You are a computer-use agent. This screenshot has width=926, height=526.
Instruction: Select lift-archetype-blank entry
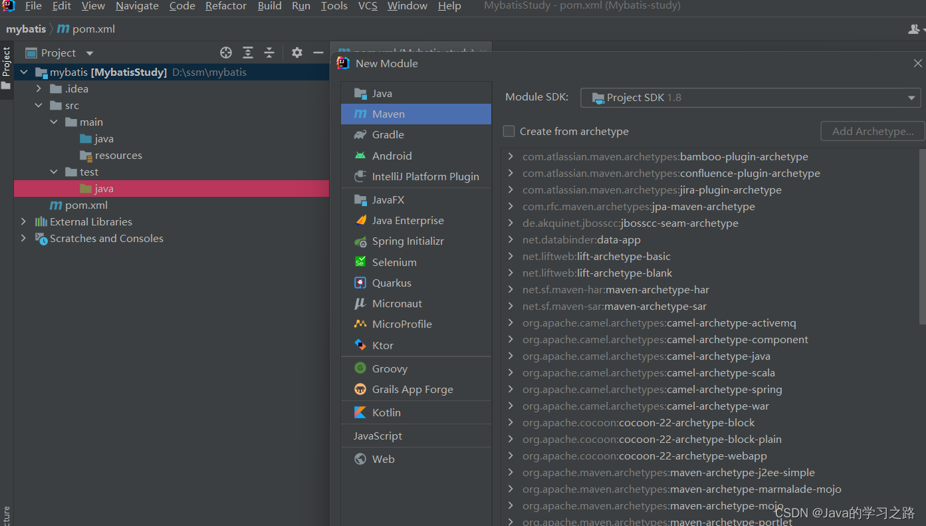tap(597, 273)
